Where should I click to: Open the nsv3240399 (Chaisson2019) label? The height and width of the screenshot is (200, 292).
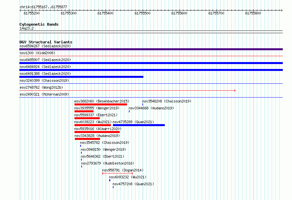tap(44, 80)
